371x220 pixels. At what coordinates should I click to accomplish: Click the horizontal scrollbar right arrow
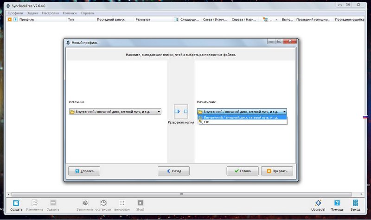[362, 194]
